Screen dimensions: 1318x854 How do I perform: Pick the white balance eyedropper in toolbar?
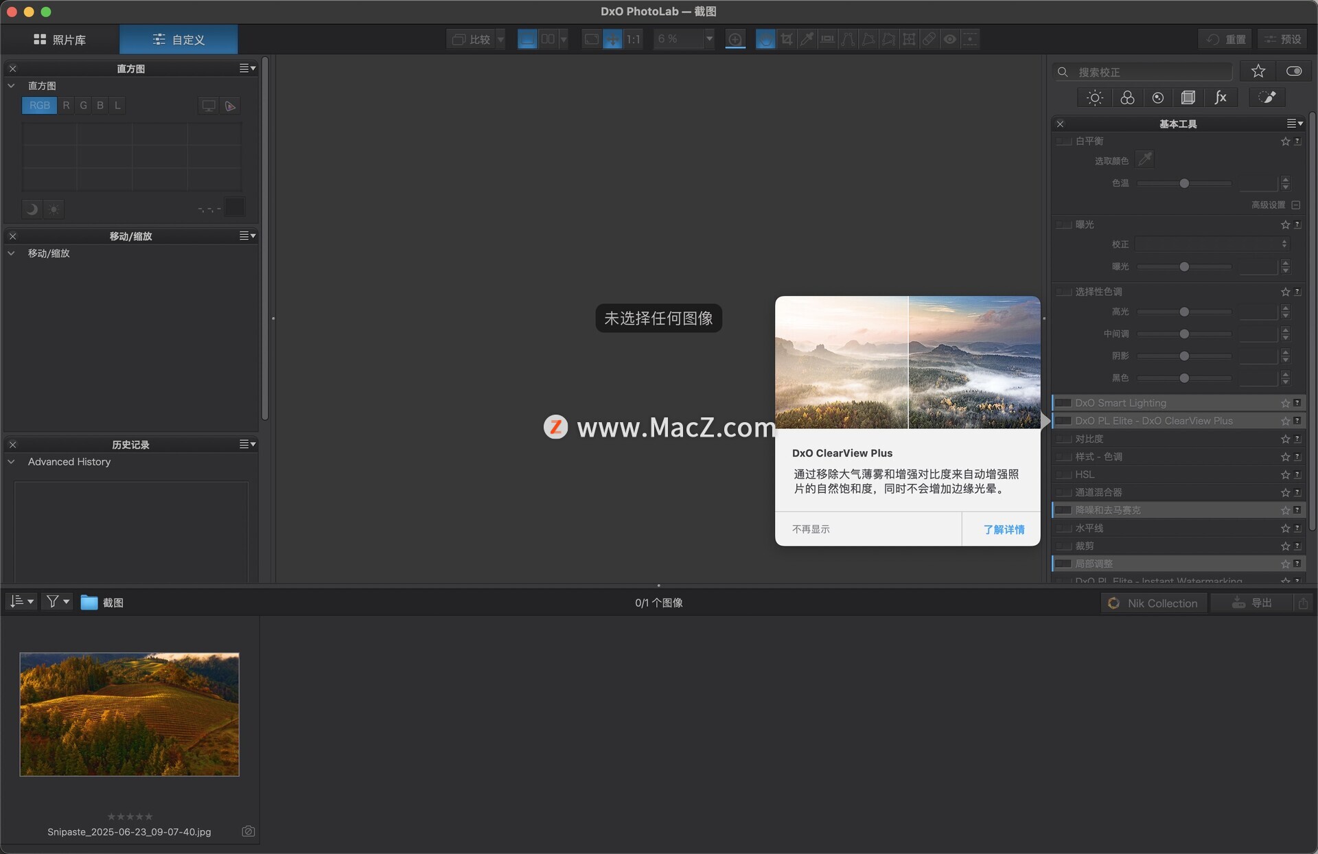point(807,39)
